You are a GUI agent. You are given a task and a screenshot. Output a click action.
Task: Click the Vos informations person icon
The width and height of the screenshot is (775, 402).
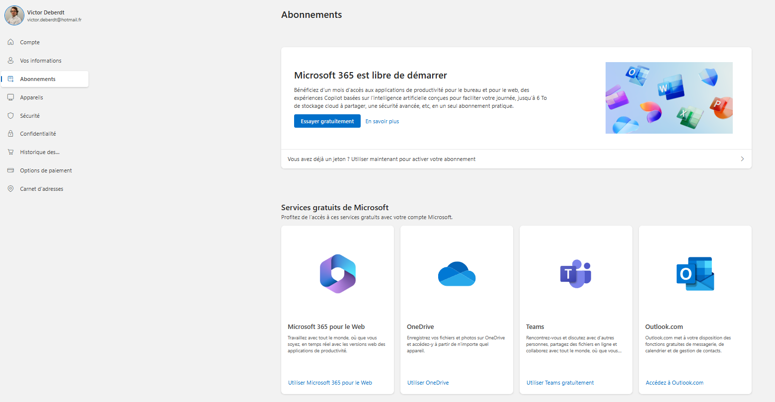tap(10, 61)
